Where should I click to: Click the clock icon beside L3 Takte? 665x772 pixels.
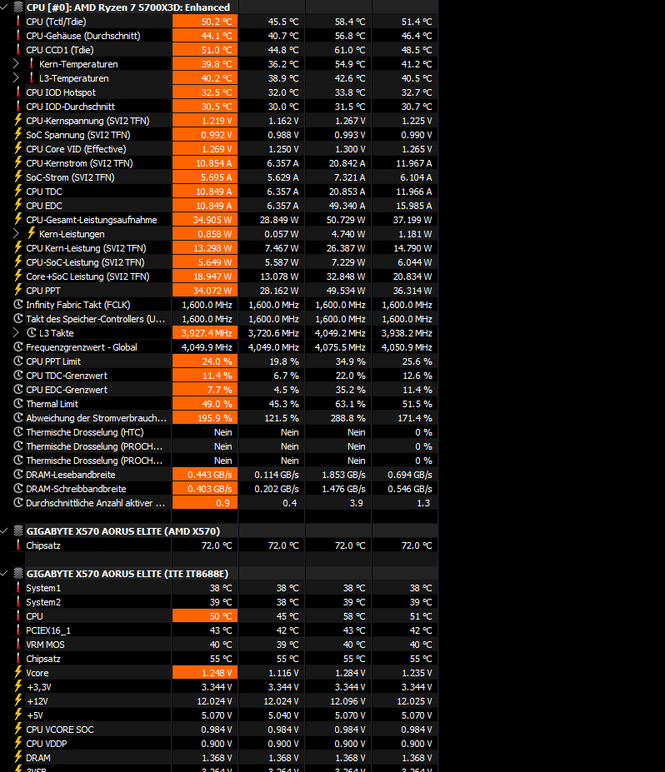click(x=32, y=333)
